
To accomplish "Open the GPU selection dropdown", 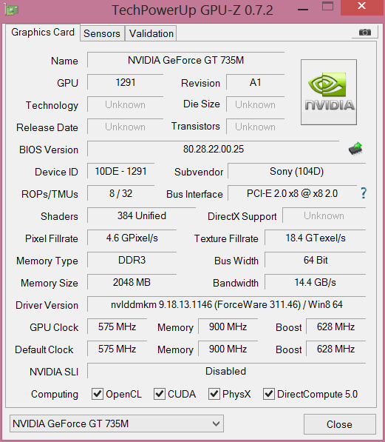I will 117,423.
